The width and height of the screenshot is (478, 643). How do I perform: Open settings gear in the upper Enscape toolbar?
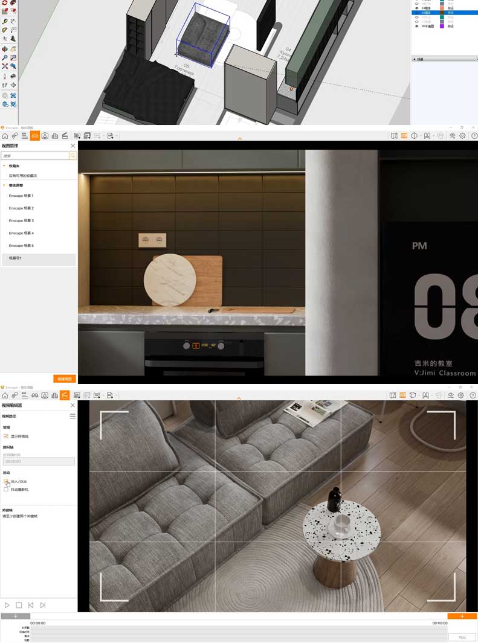point(462,136)
